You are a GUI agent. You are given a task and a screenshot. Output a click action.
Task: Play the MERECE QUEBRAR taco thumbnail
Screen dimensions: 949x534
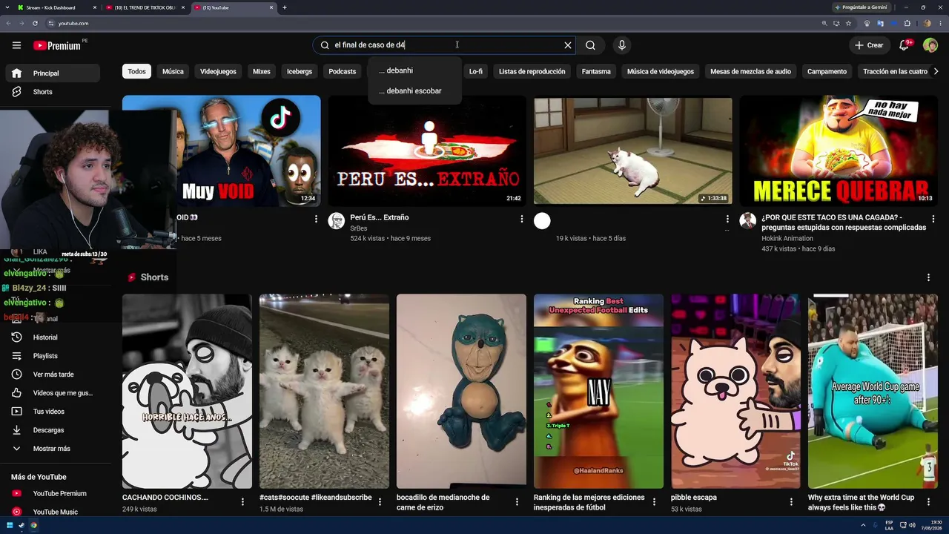(x=839, y=151)
